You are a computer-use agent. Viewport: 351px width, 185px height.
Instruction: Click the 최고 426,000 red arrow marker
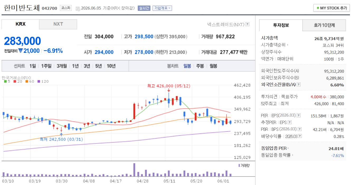[x=169, y=90]
